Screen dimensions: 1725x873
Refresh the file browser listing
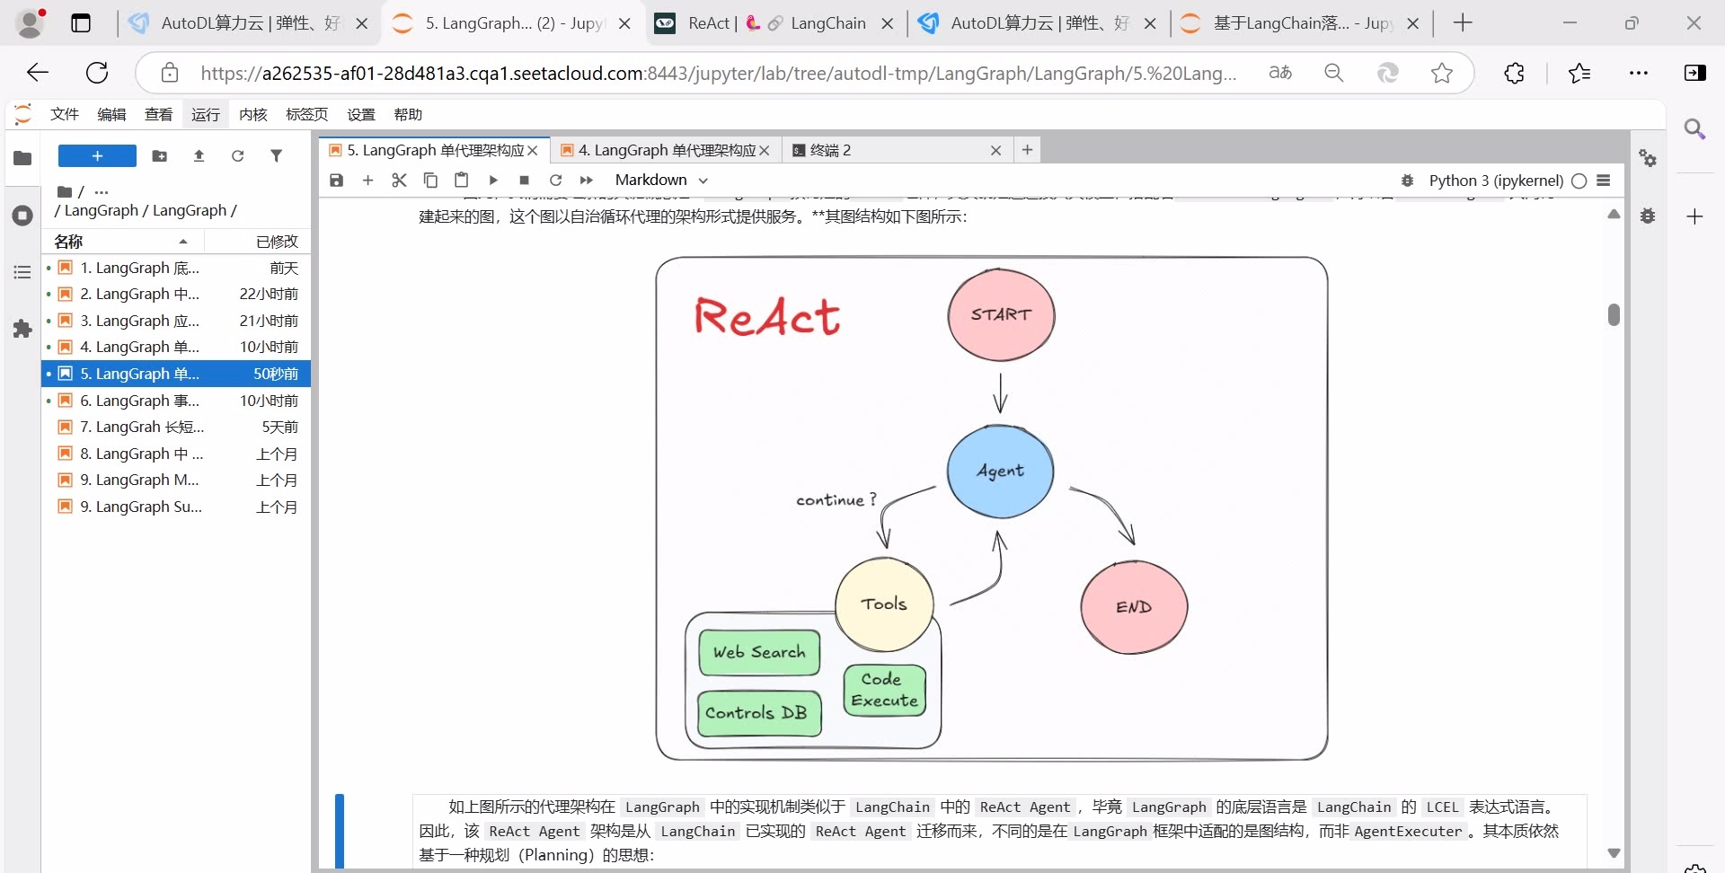click(237, 155)
